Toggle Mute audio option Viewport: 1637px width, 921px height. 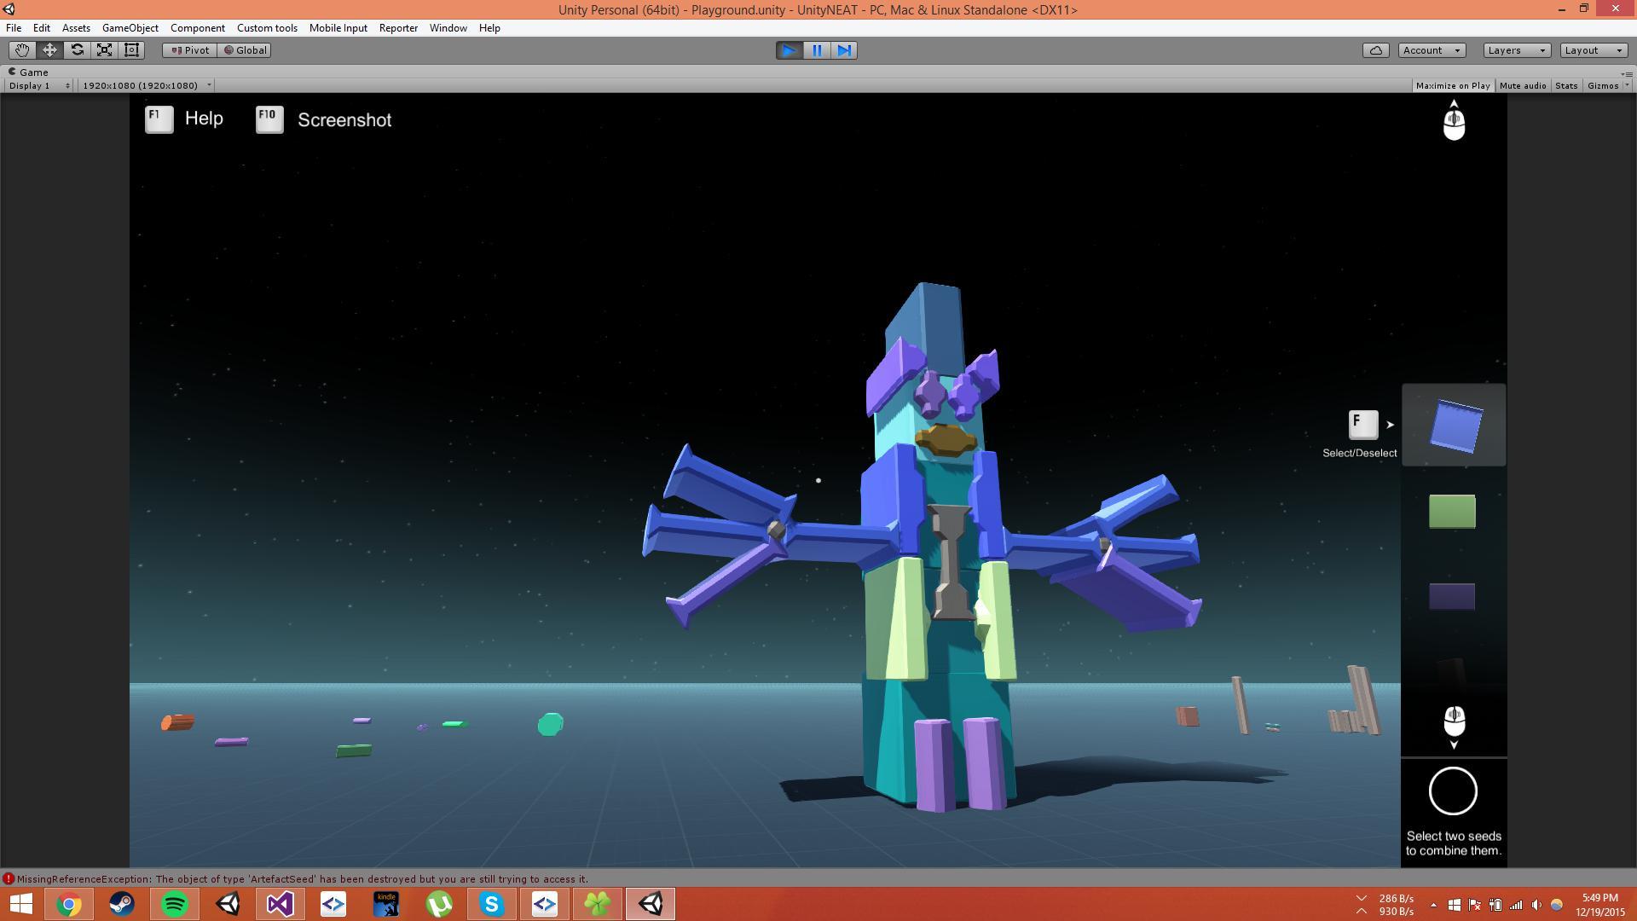pos(1522,85)
